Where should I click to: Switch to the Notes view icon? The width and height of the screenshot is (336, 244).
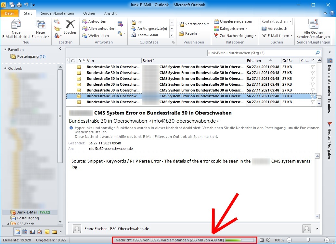pyautogui.click(x=47, y=232)
